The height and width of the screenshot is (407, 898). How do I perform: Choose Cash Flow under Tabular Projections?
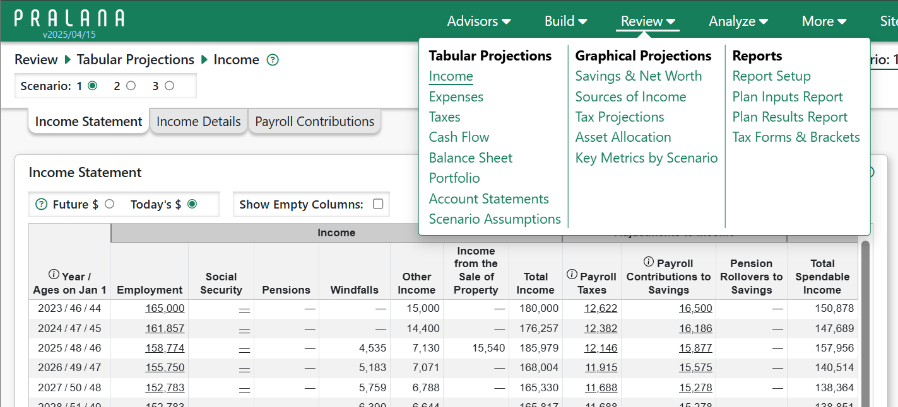click(x=459, y=137)
